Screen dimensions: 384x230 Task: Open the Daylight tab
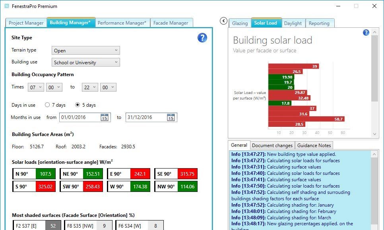[x=293, y=23]
